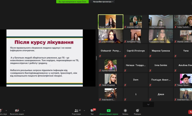Select Люда Голуб video tile
Image resolution: width=192 pixels, height=116 pixels.
[x=111, y=22]
